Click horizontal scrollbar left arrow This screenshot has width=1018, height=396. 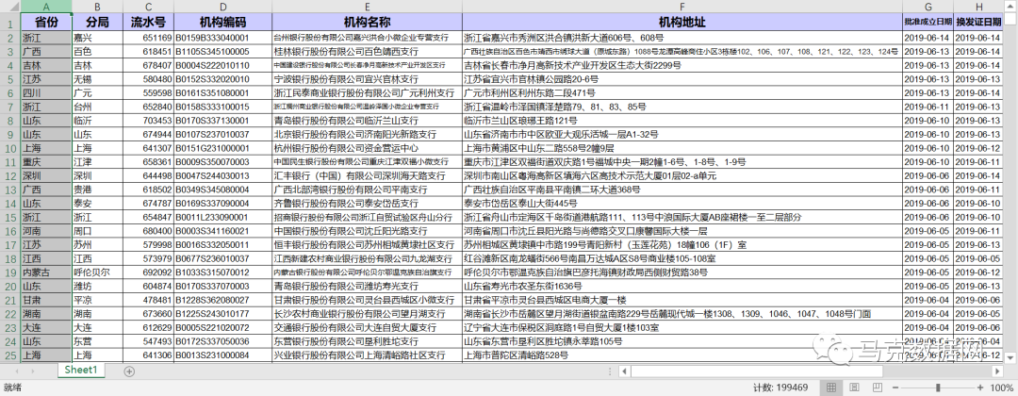pyautogui.click(x=623, y=371)
